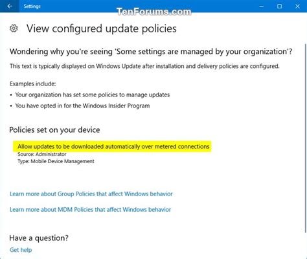307x259 pixels.
Task: Click the policies to manage updates bullet text
Action: pyautogui.click(x=93, y=95)
